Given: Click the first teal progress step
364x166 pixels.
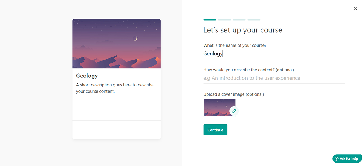Looking at the screenshot, I should coord(210,20).
